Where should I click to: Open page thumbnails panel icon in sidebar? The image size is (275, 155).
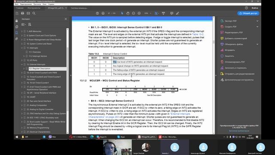pos(16,27)
